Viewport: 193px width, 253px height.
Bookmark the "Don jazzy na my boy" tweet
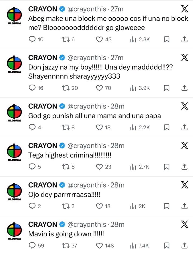pyautogui.click(x=166, y=88)
